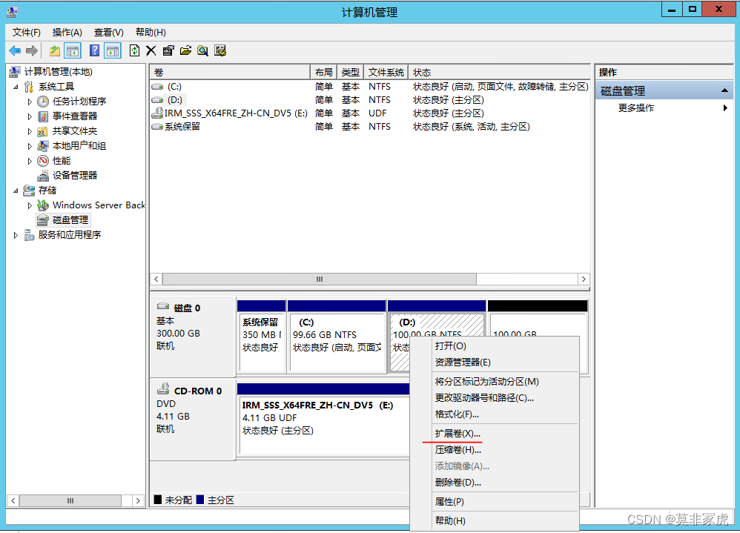Select the 事件查看器 tree node
740x533 pixels.
[x=75, y=116]
